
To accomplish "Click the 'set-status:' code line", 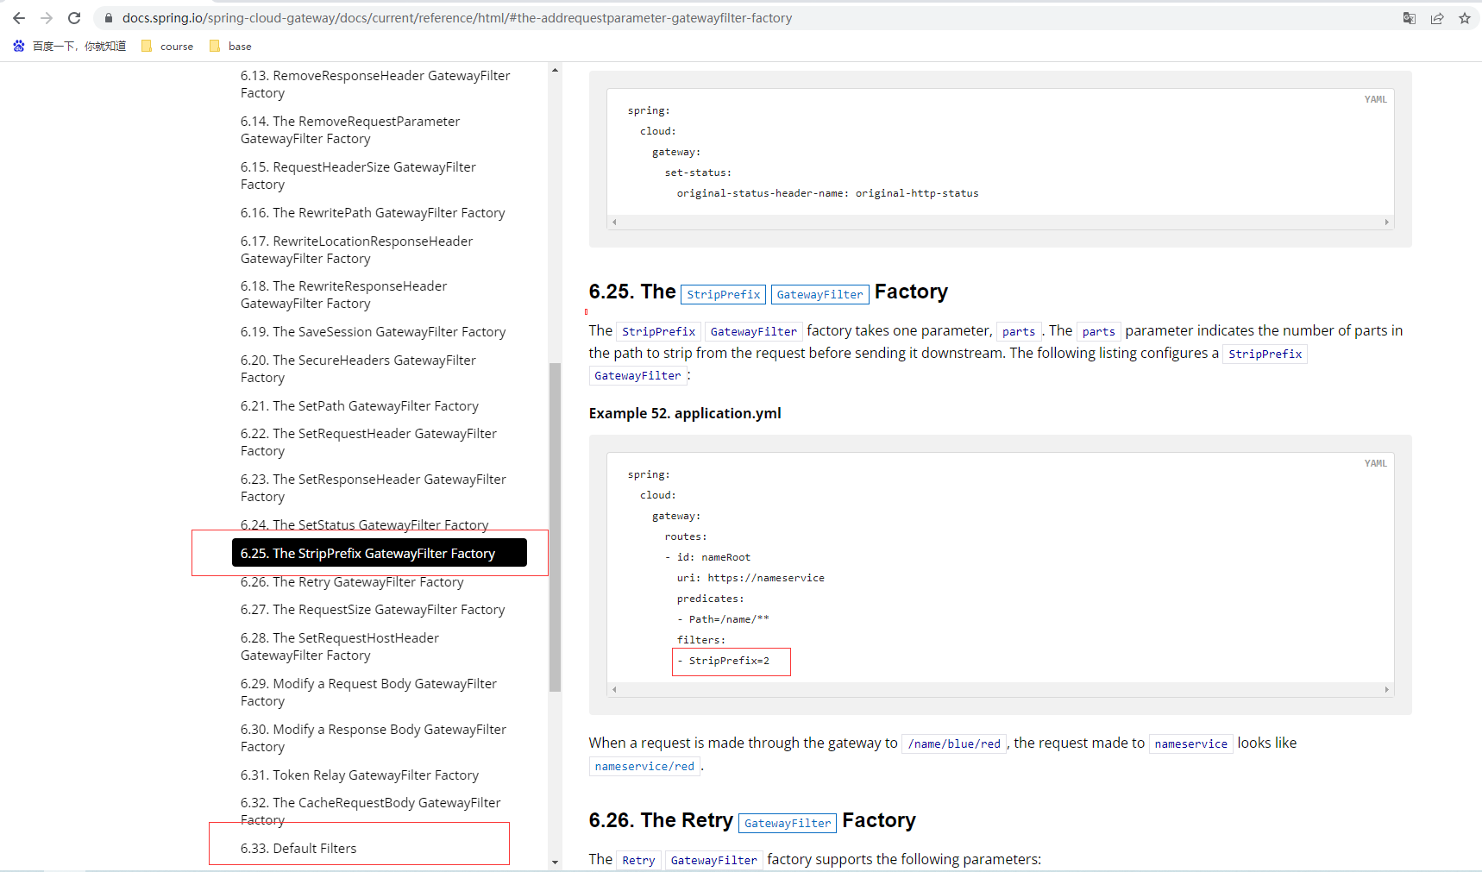I will pos(698,173).
